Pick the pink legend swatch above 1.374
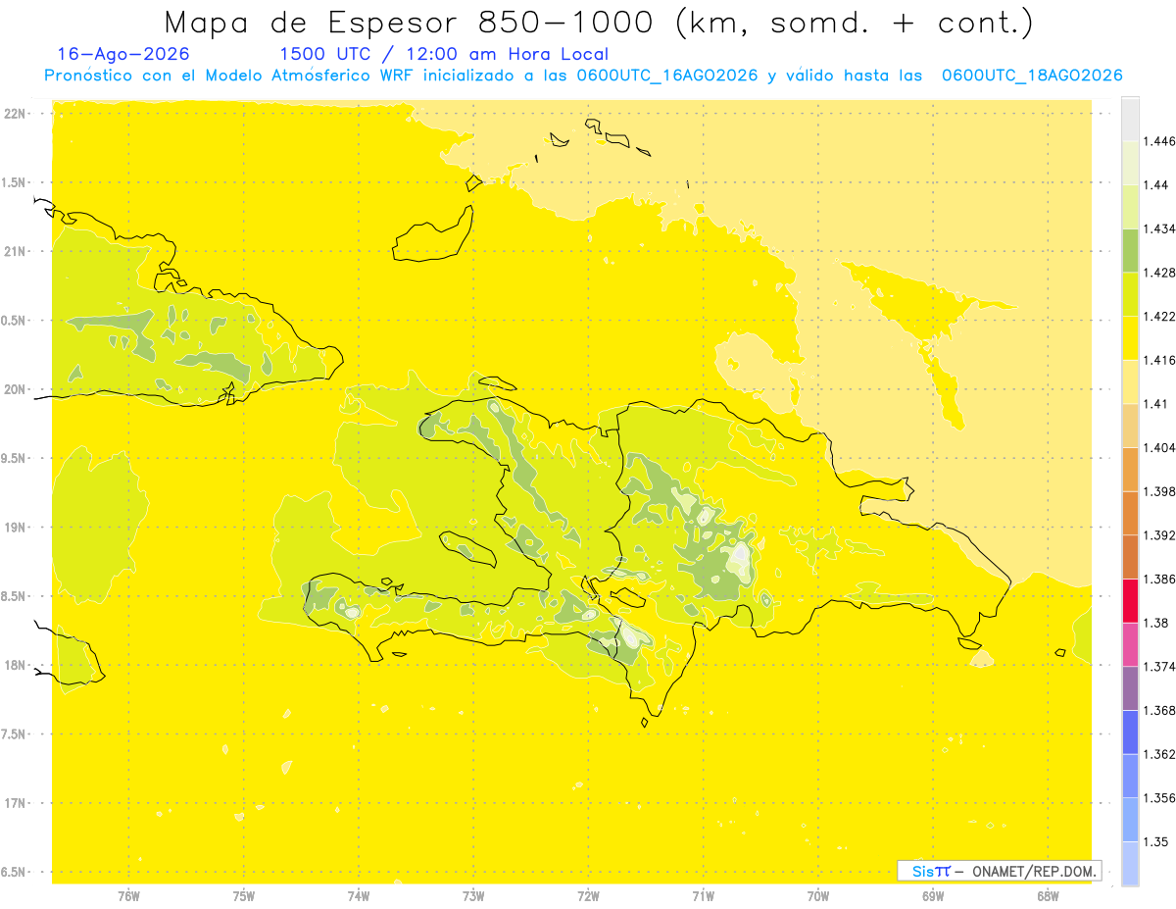 coord(1130,644)
